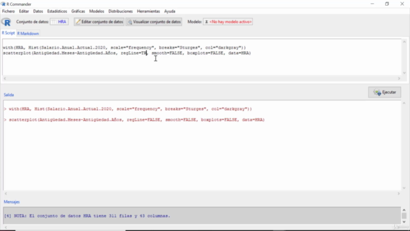
Task: Select the active dataset HRA button
Action: (x=60, y=22)
